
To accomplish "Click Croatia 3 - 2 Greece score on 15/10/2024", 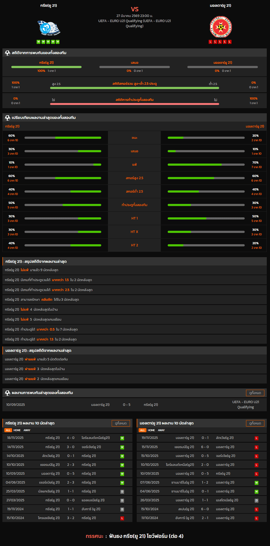I will pos(71,518).
